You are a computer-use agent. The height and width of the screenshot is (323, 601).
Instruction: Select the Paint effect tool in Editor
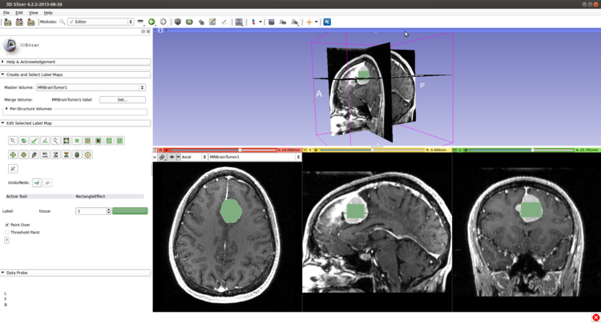(34, 141)
